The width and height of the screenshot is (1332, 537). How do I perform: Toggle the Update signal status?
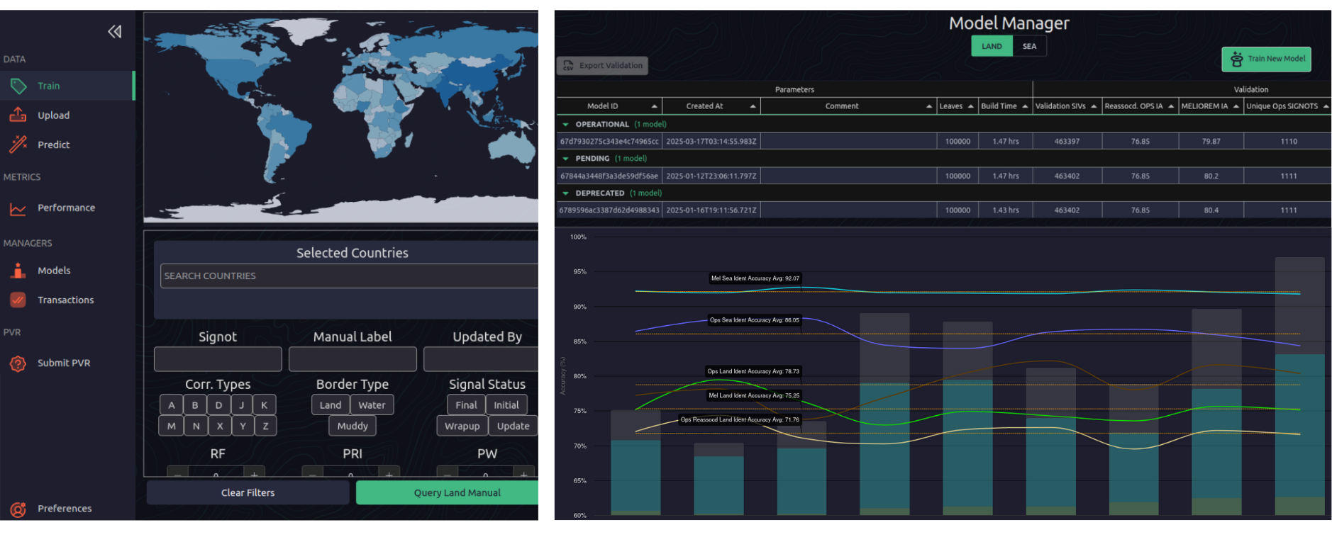pyautogui.click(x=514, y=426)
